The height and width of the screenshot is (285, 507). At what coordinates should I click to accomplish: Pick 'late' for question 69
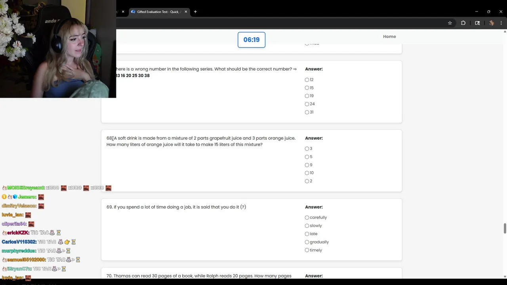307,234
